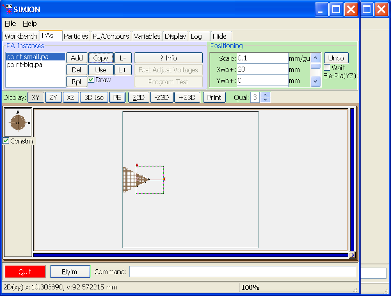The height and width of the screenshot is (296, 391).
Task: Select point-small.pa in PA Instances list
Action: coord(35,57)
